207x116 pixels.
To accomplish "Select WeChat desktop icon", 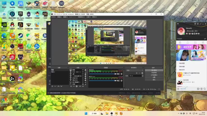I will (x=28, y=37).
